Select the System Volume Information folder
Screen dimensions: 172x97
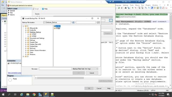pyautogui.click(x=38, y=50)
